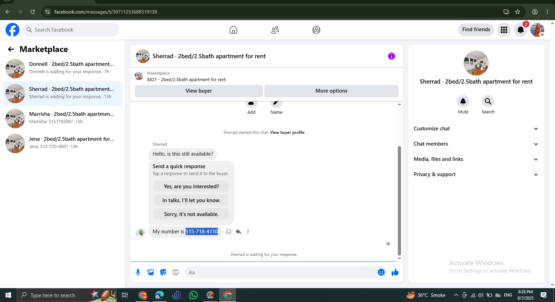
Task: Click the chat message scrollbar
Action: pos(399,200)
